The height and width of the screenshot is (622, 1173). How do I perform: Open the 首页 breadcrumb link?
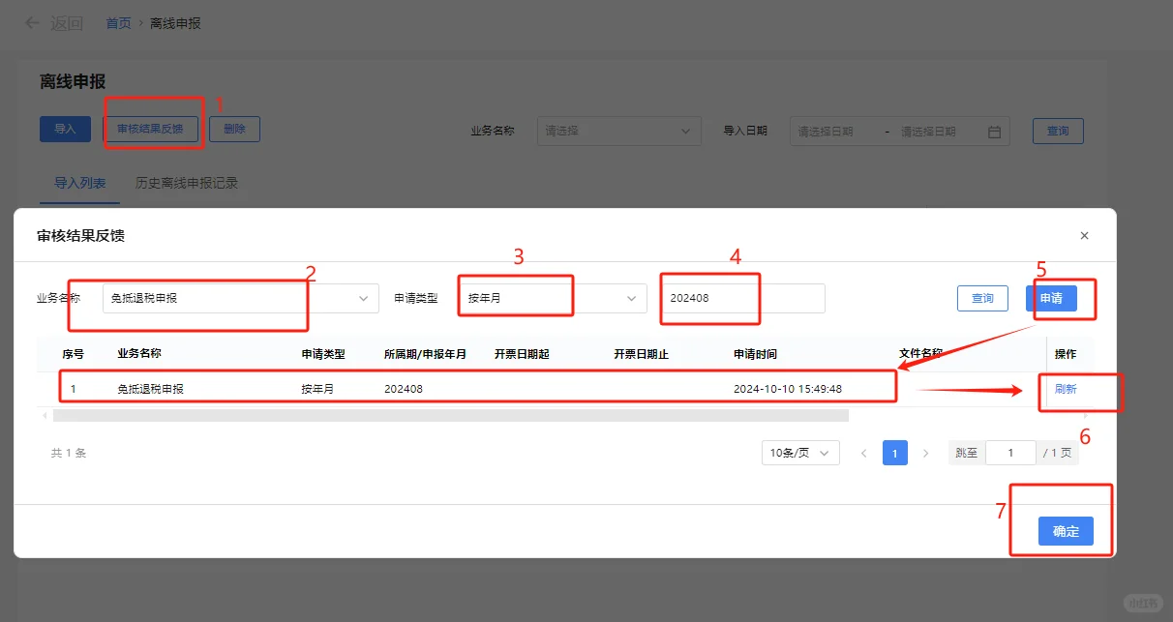point(117,22)
